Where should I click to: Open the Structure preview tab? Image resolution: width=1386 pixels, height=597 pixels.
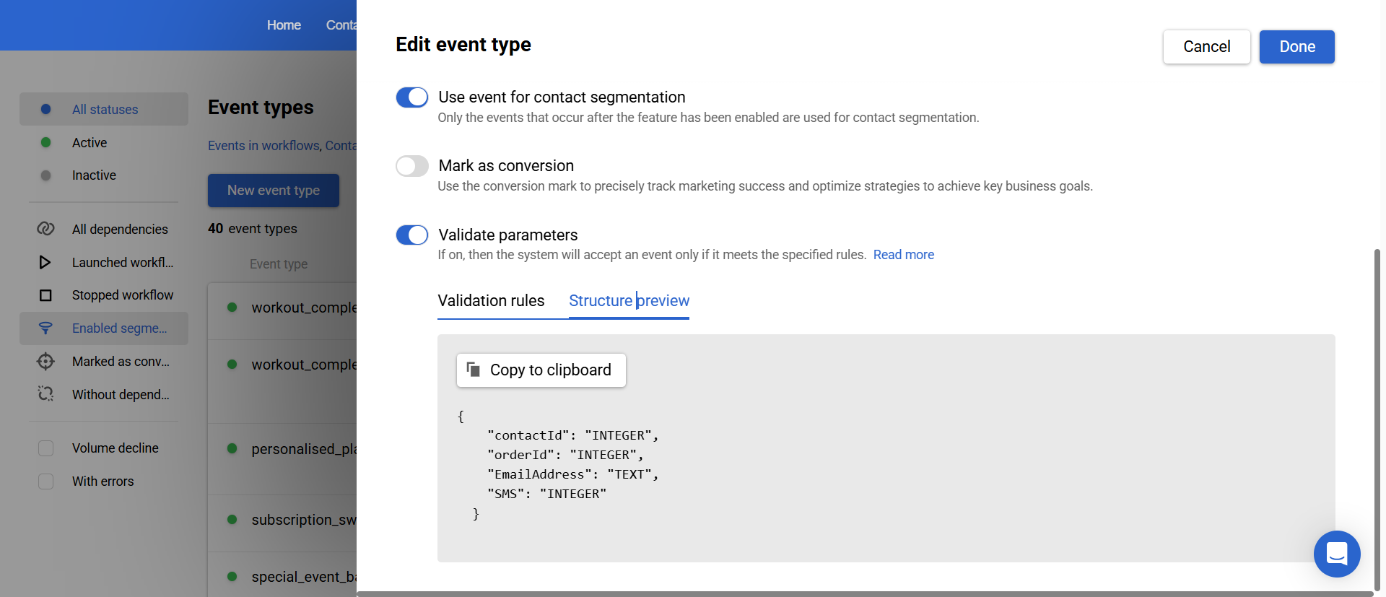click(629, 301)
